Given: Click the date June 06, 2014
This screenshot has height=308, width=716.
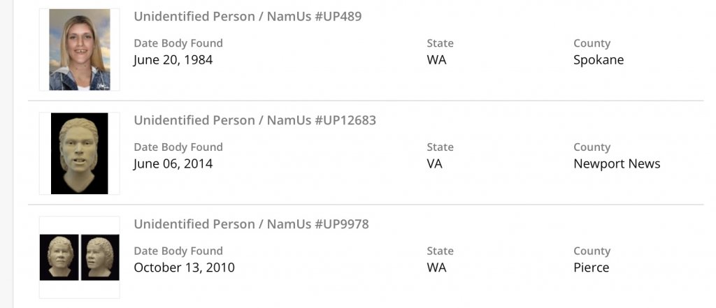Looking at the screenshot, I should click(173, 164).
